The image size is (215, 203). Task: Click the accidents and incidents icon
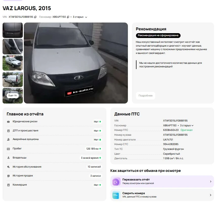tap(8, 131)
